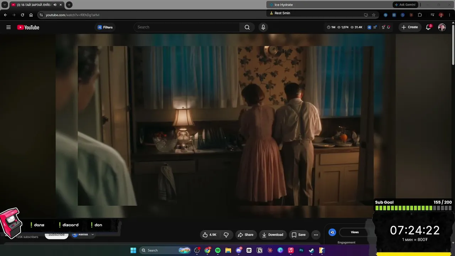Screen dimensions: 455x256
Task: Open the Create button in YouTube header
Action: [x=409, y=27]
